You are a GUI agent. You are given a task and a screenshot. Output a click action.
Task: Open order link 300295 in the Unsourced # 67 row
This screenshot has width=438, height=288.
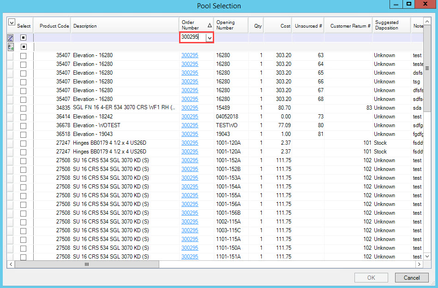click(190, 90)
